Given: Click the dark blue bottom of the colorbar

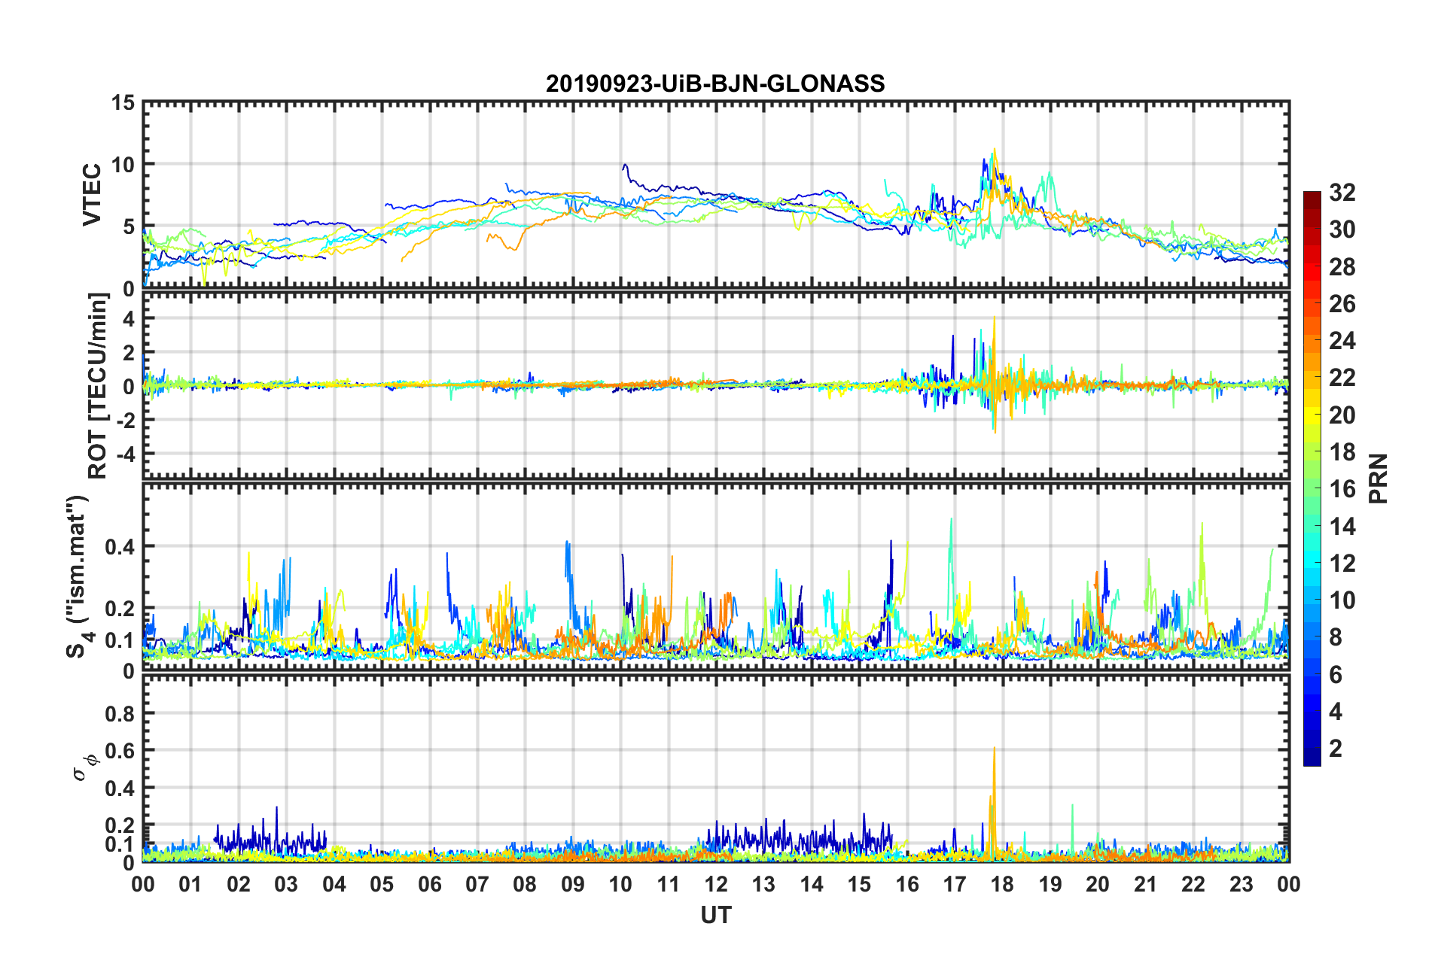Looking at the screenshot, I should (x=1312, y=760).
